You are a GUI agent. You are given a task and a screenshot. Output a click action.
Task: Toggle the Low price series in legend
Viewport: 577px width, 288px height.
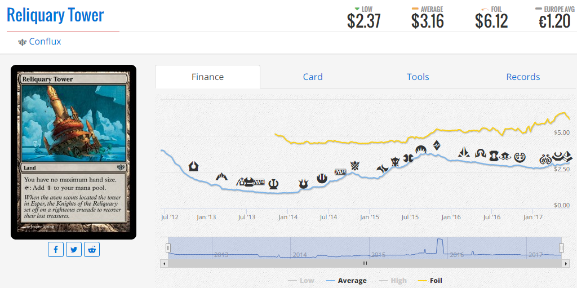click(x=301, y=281)
